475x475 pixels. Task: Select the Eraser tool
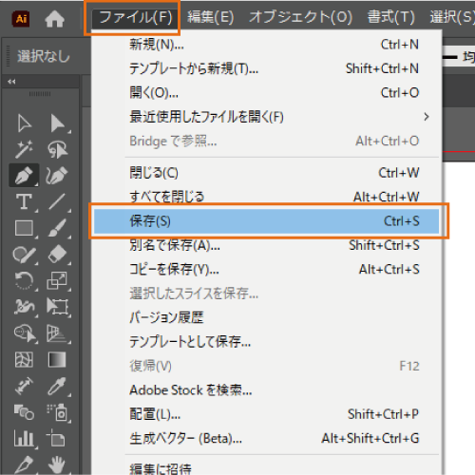point(57,255)
